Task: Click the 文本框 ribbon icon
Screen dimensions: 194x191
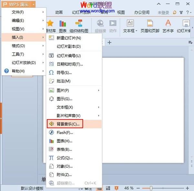Action: point(130,23)
